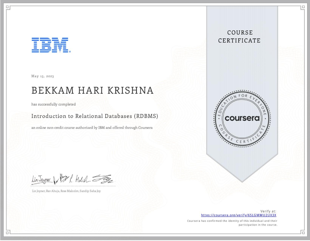Click the "online non-credit course" description line
This screenshot has width=310, height=241.
pyautogui.click(x=92, y=128)
